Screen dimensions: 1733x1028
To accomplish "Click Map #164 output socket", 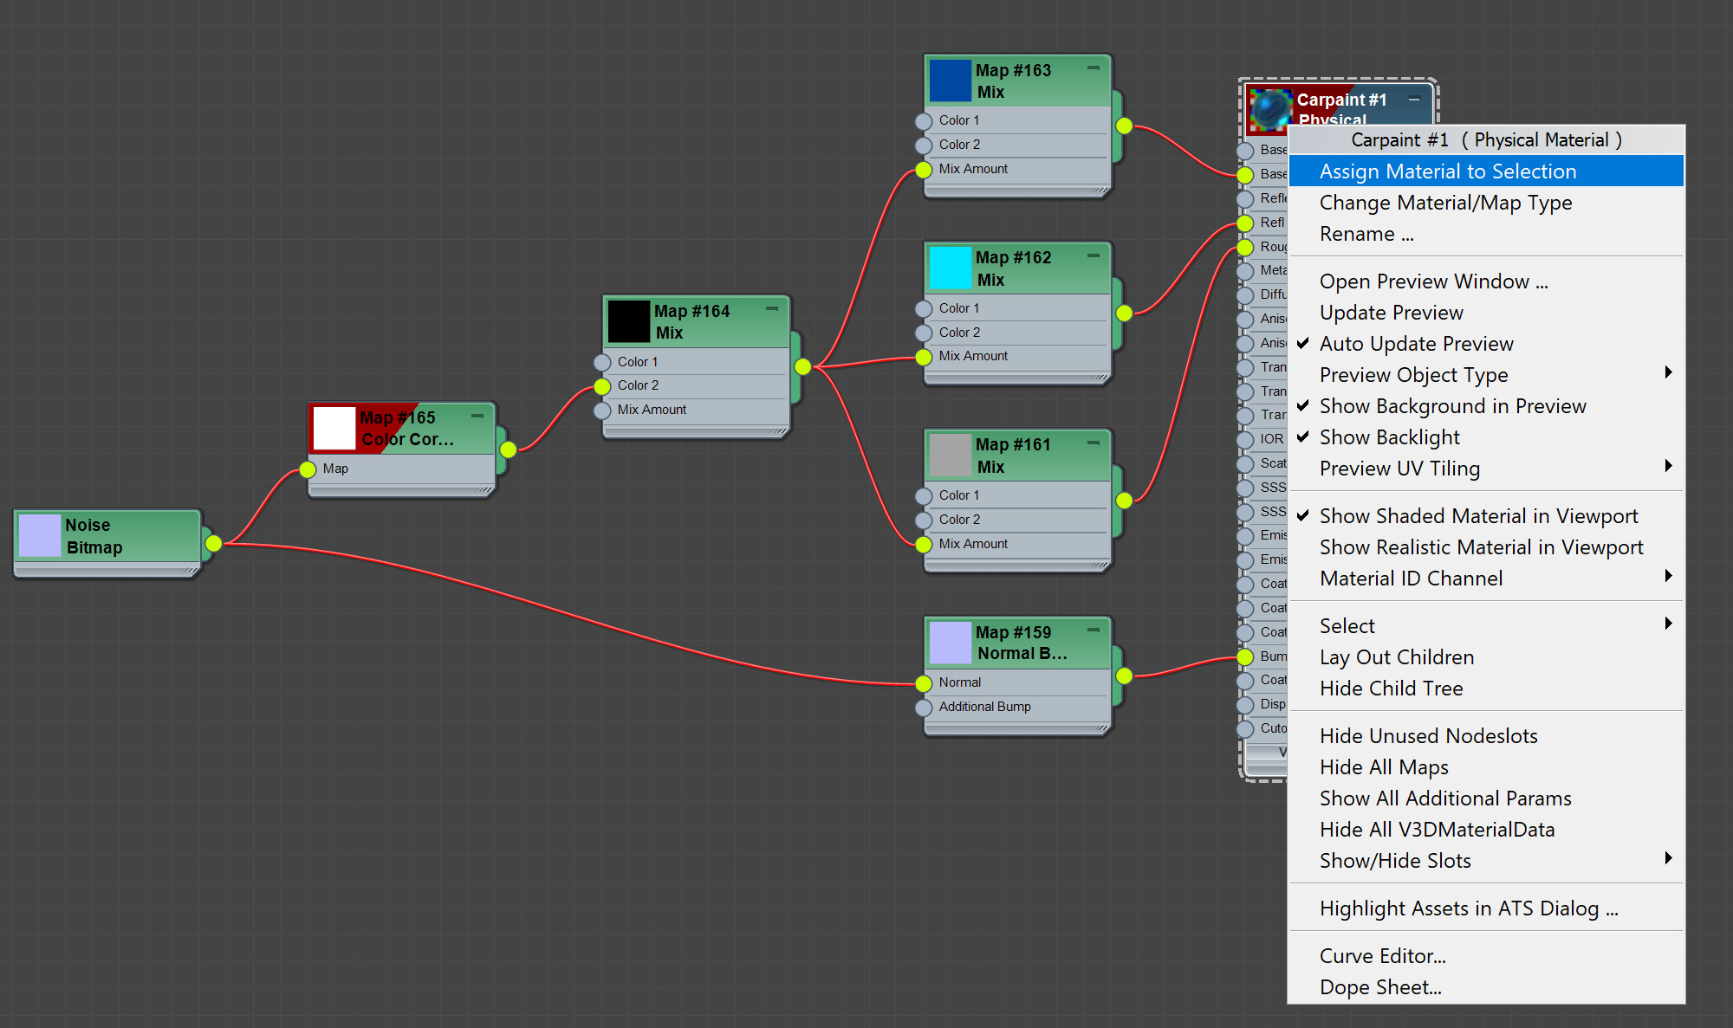I will tap(803, 367).
